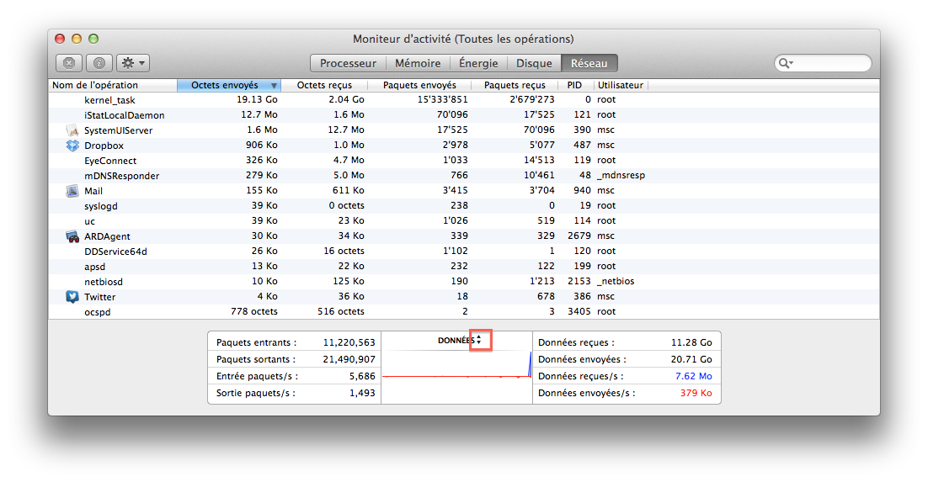
Task: Click the search magnifier icon
Action: pyautogui.click(x=785, y=63)
